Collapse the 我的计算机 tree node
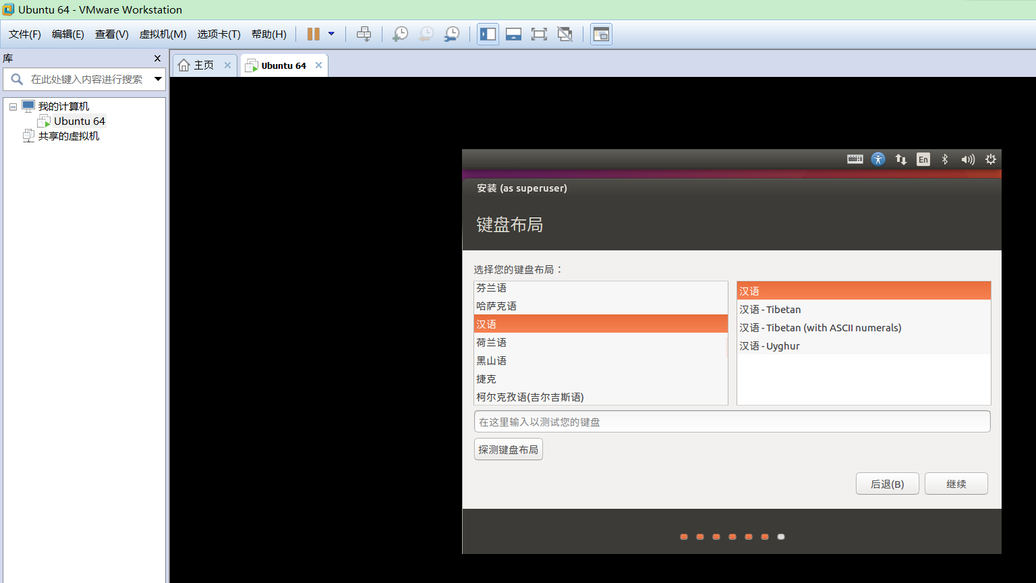Viewport: 1036px width, 583px height. pyautogui.click(x=12, y=106)
